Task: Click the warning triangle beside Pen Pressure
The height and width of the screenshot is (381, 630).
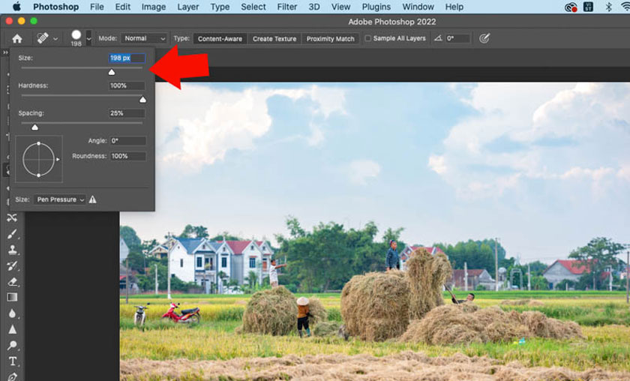Action: tap(92, 199)
